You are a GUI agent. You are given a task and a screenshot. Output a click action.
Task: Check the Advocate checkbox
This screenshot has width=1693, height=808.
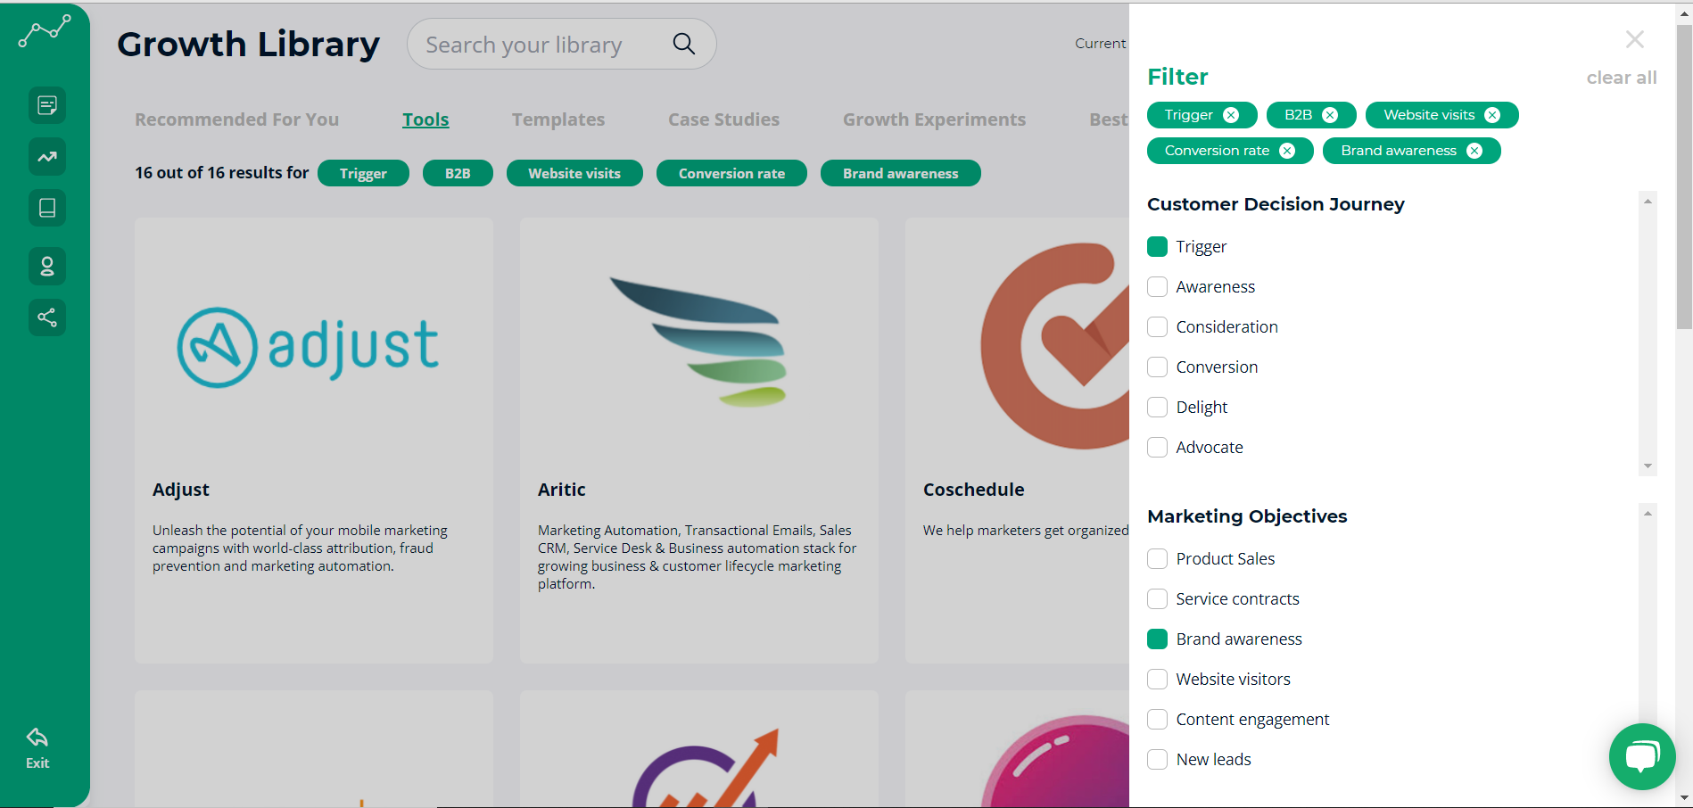[x=1158, y=448]
